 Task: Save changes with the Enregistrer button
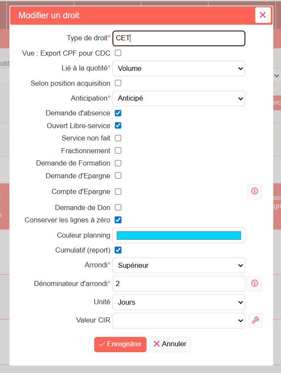point(120,344)
